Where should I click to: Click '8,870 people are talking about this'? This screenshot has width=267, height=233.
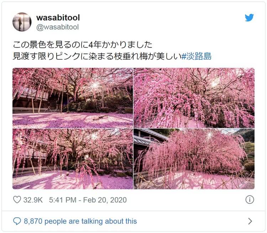(80, 221)
